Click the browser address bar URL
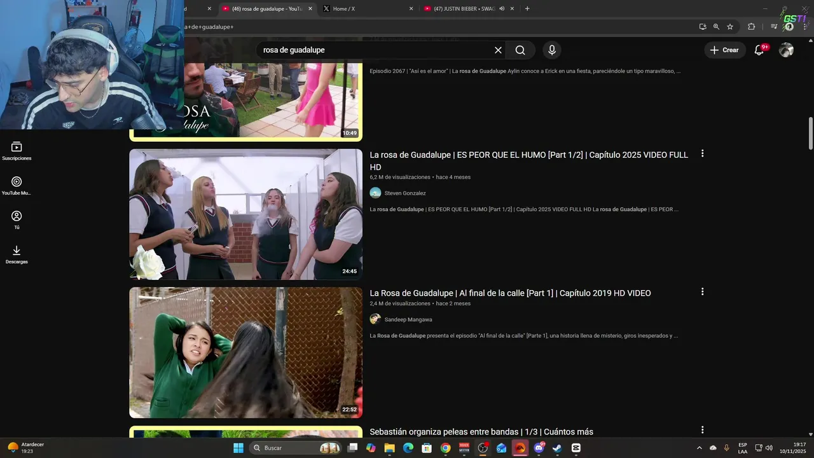The height and width of the screenshot is (458, 814). pyautogui.click(x=439, y=27)
